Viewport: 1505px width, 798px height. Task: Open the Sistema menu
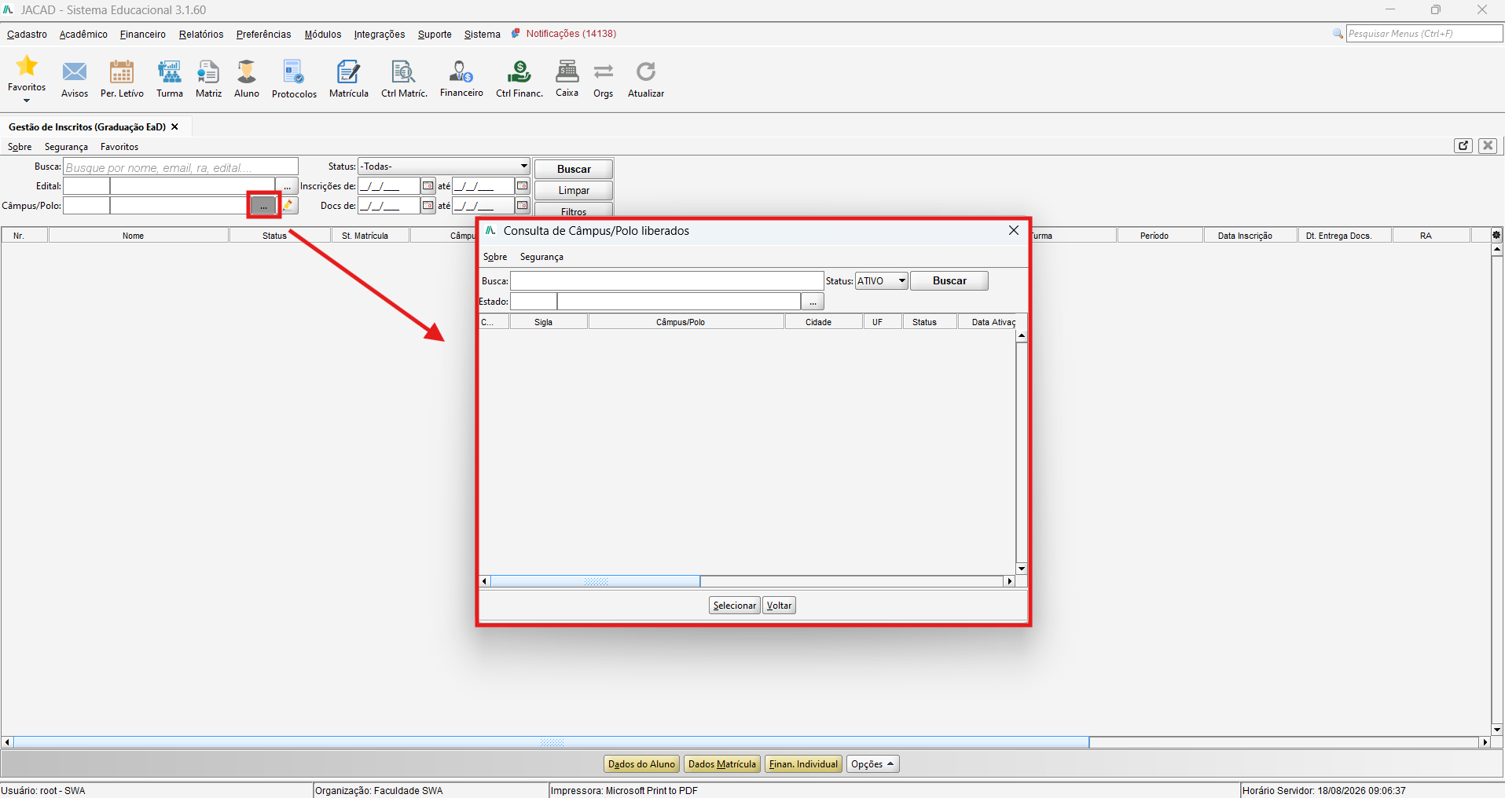482,34
